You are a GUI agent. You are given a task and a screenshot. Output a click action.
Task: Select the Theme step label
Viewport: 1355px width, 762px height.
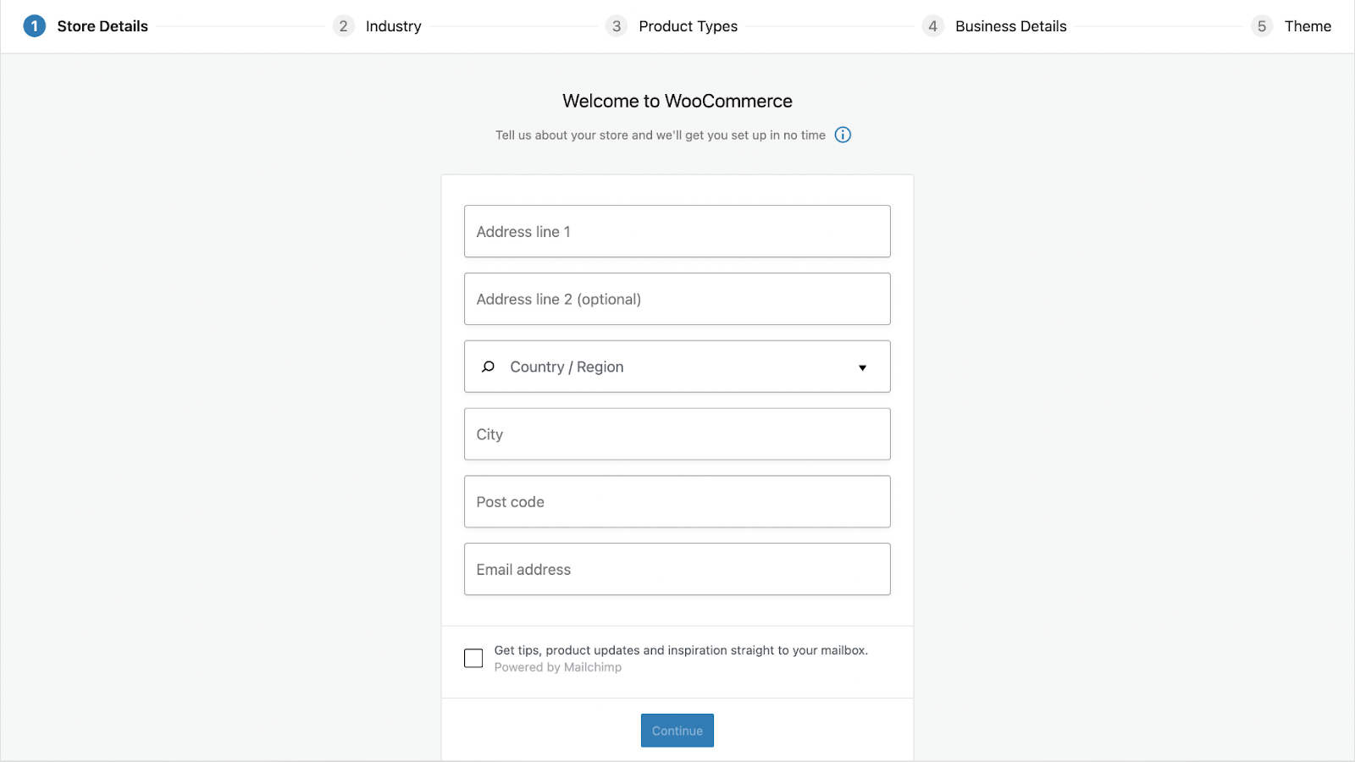pyautogui.click(x=1308, y=26)
